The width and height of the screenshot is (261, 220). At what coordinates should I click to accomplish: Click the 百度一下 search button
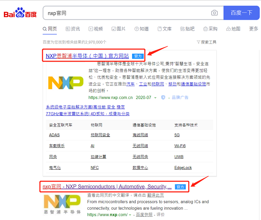point(241,13)
